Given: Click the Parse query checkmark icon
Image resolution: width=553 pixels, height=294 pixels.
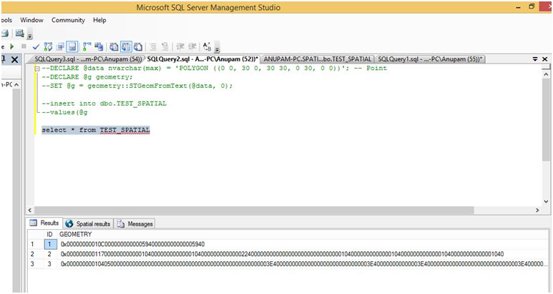Looking at the screenshot, I should coord(36,46).
